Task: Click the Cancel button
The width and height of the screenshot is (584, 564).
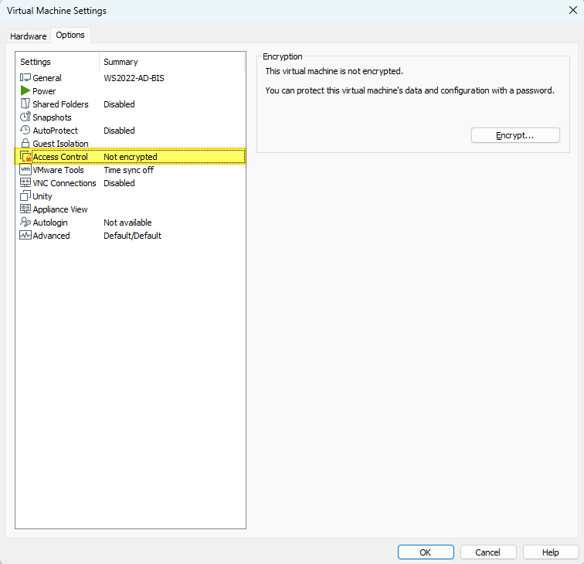Action: coord(488,552)
